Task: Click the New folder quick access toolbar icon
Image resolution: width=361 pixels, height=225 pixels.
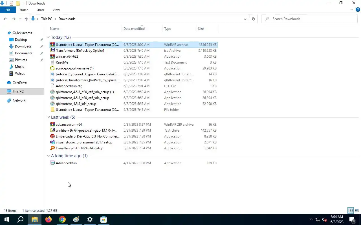Action: click(17, 3)
